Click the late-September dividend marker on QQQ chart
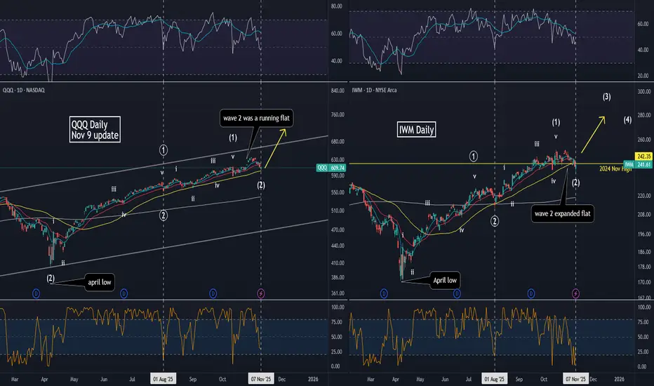 213,294
